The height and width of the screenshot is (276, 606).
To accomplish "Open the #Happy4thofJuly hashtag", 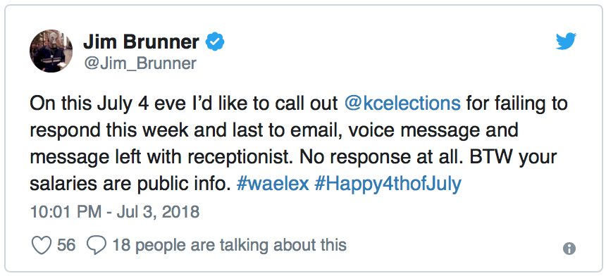I will click(x=388, y=184).
